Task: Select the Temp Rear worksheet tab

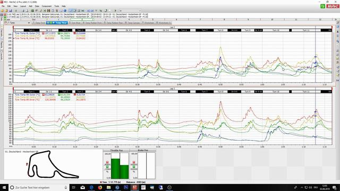Action: pos(57,23)
